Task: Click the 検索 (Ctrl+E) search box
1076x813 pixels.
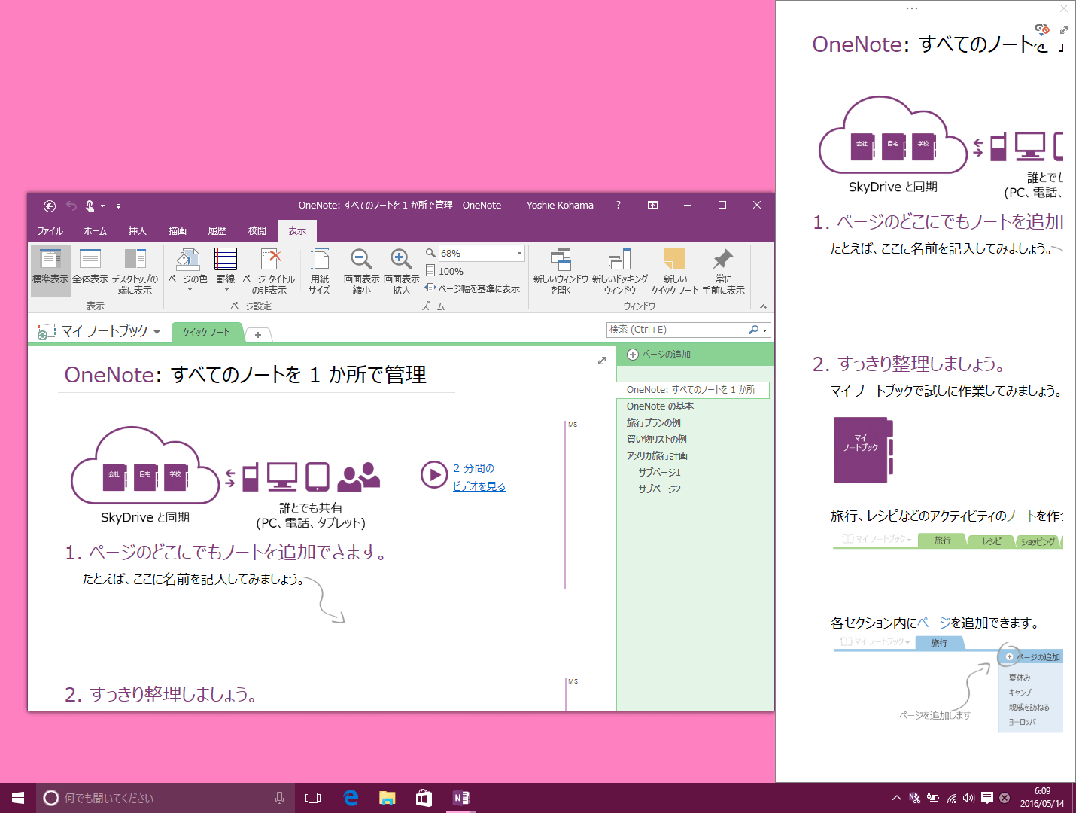Action: tap(677, 330)
